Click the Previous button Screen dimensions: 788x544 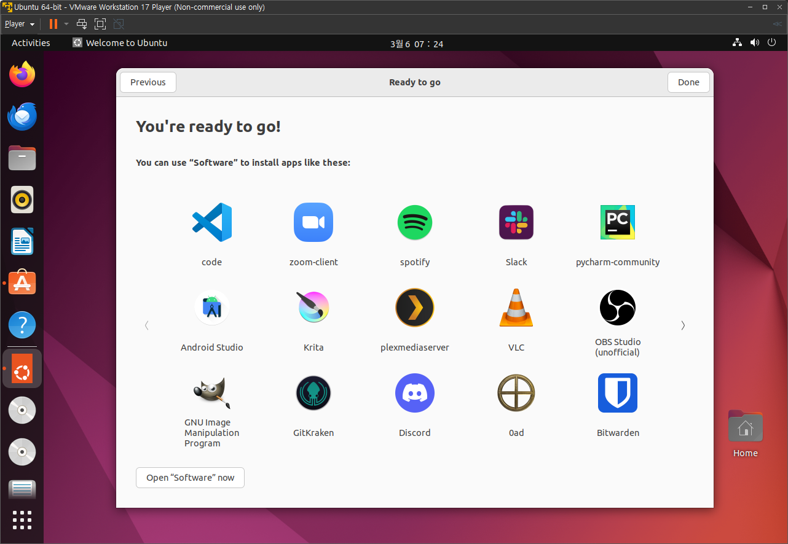coord(148,82)
